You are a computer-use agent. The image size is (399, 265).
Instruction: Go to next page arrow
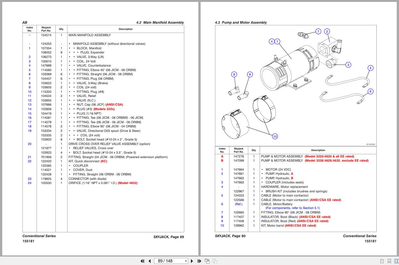tap(192, 261)
